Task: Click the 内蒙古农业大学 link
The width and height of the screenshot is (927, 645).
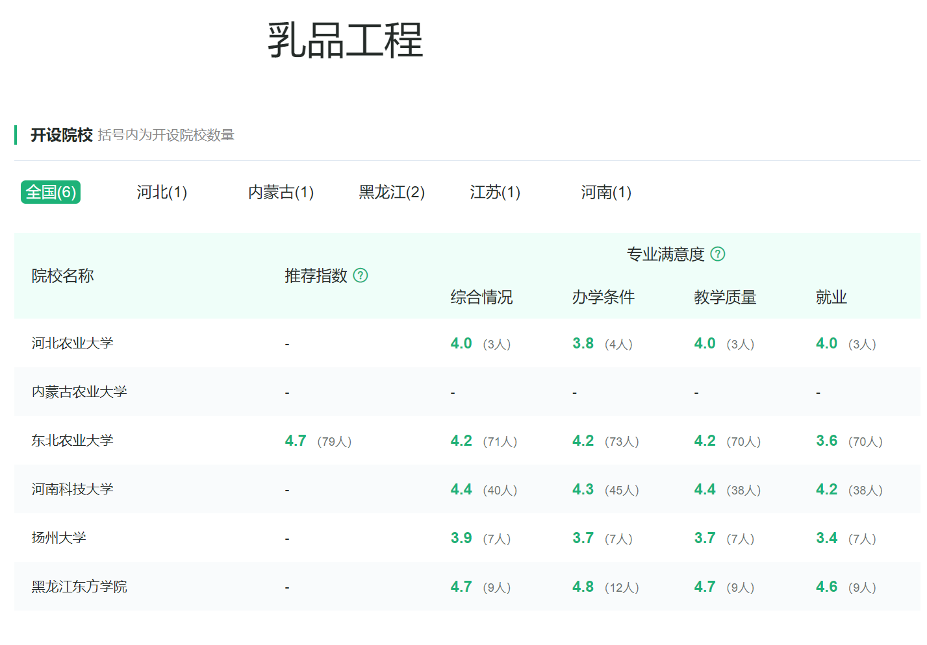Action: (79, 391)
